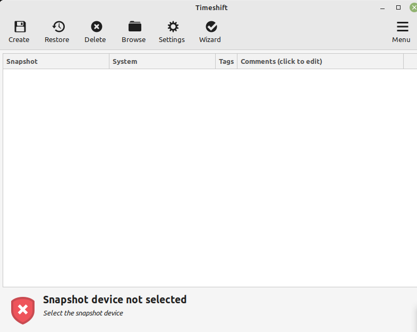Maximize the Timeshift window

coord(398,7)
